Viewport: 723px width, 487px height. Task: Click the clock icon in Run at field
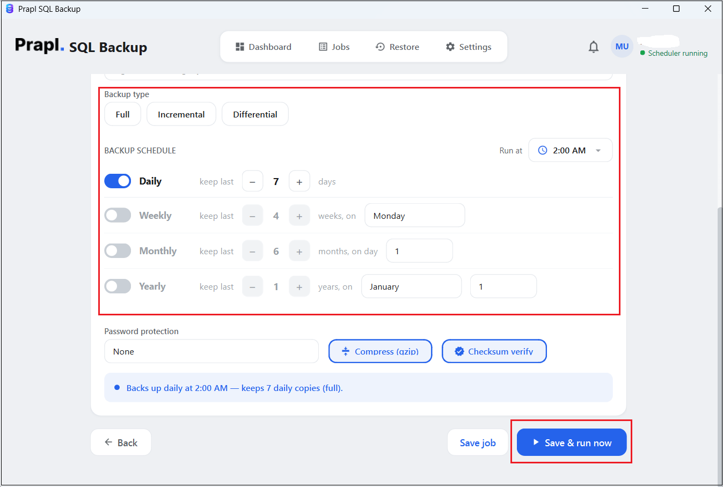click(x=543, y=150)
